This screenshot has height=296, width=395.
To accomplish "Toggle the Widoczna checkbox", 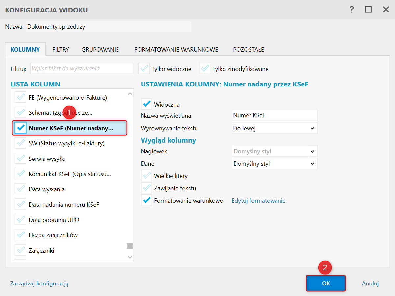I will pyautogui.click(x=146, y=105).
